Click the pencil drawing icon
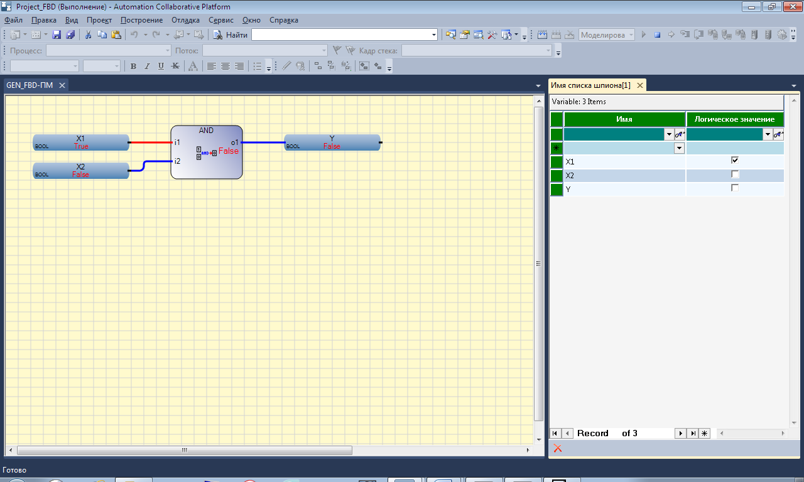Viewport: 804px width, 482px height. pos(286,66)
